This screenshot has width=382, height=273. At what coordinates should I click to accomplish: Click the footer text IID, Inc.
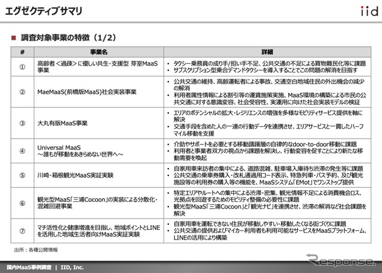click(x=72, y=268)
